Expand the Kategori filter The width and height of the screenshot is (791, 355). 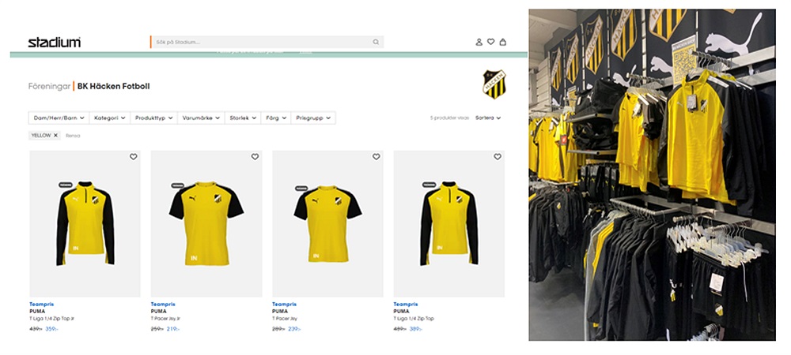(x=109, y=118)
